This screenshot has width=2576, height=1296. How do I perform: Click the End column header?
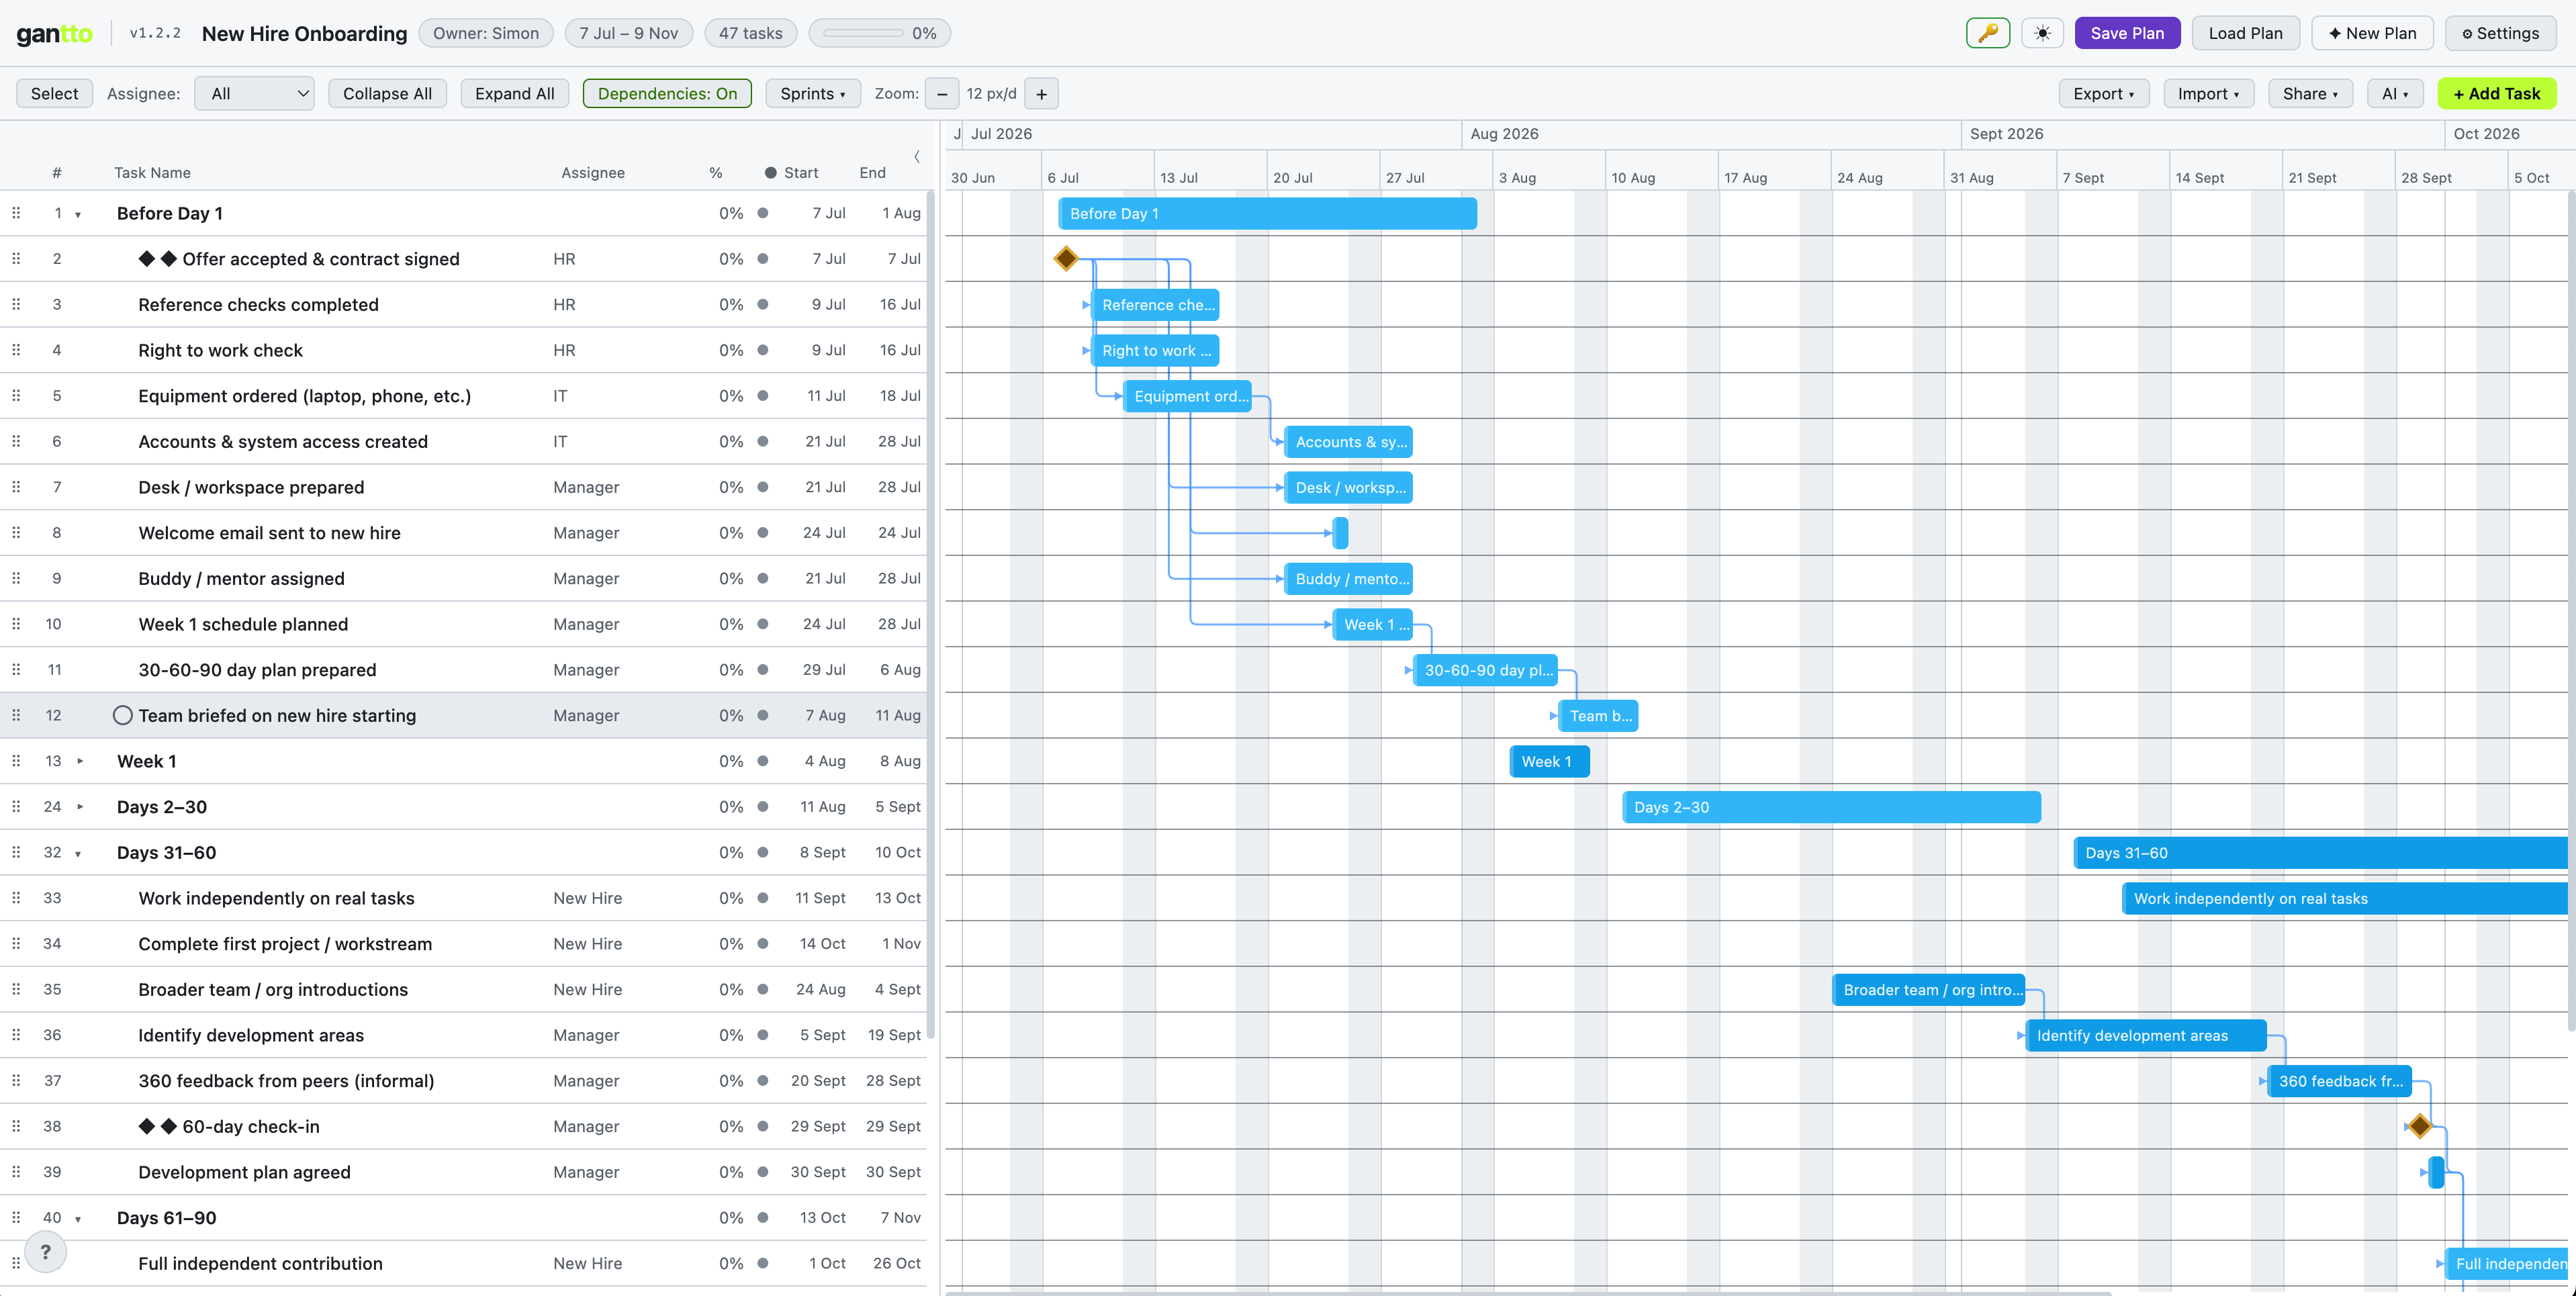872,173
